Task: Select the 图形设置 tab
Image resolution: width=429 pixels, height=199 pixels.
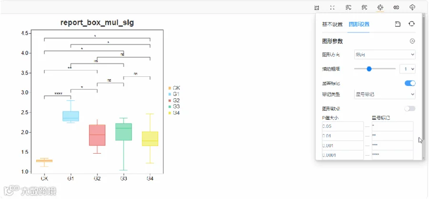Action: [359, 24]
